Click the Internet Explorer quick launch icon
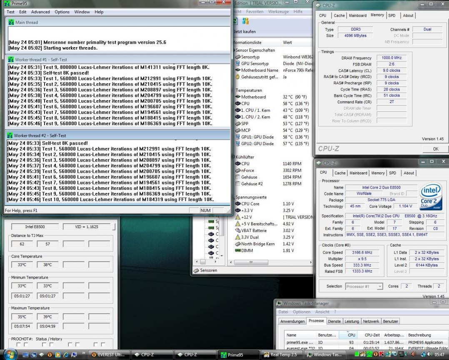This screenshot has width=449, height=360. coord(66,355)
